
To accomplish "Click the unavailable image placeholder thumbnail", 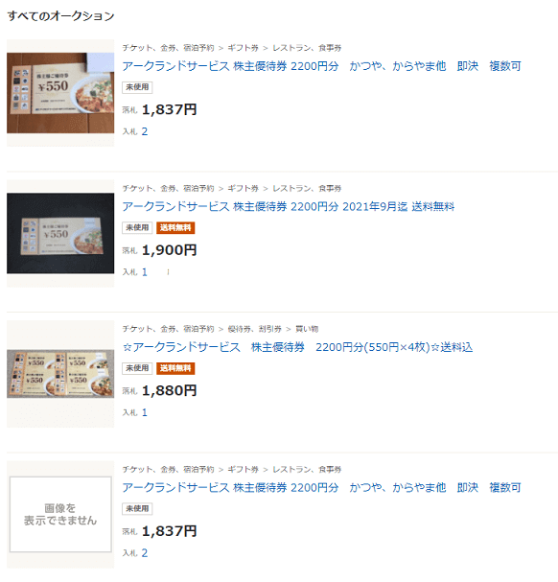I will click(60, 515).
